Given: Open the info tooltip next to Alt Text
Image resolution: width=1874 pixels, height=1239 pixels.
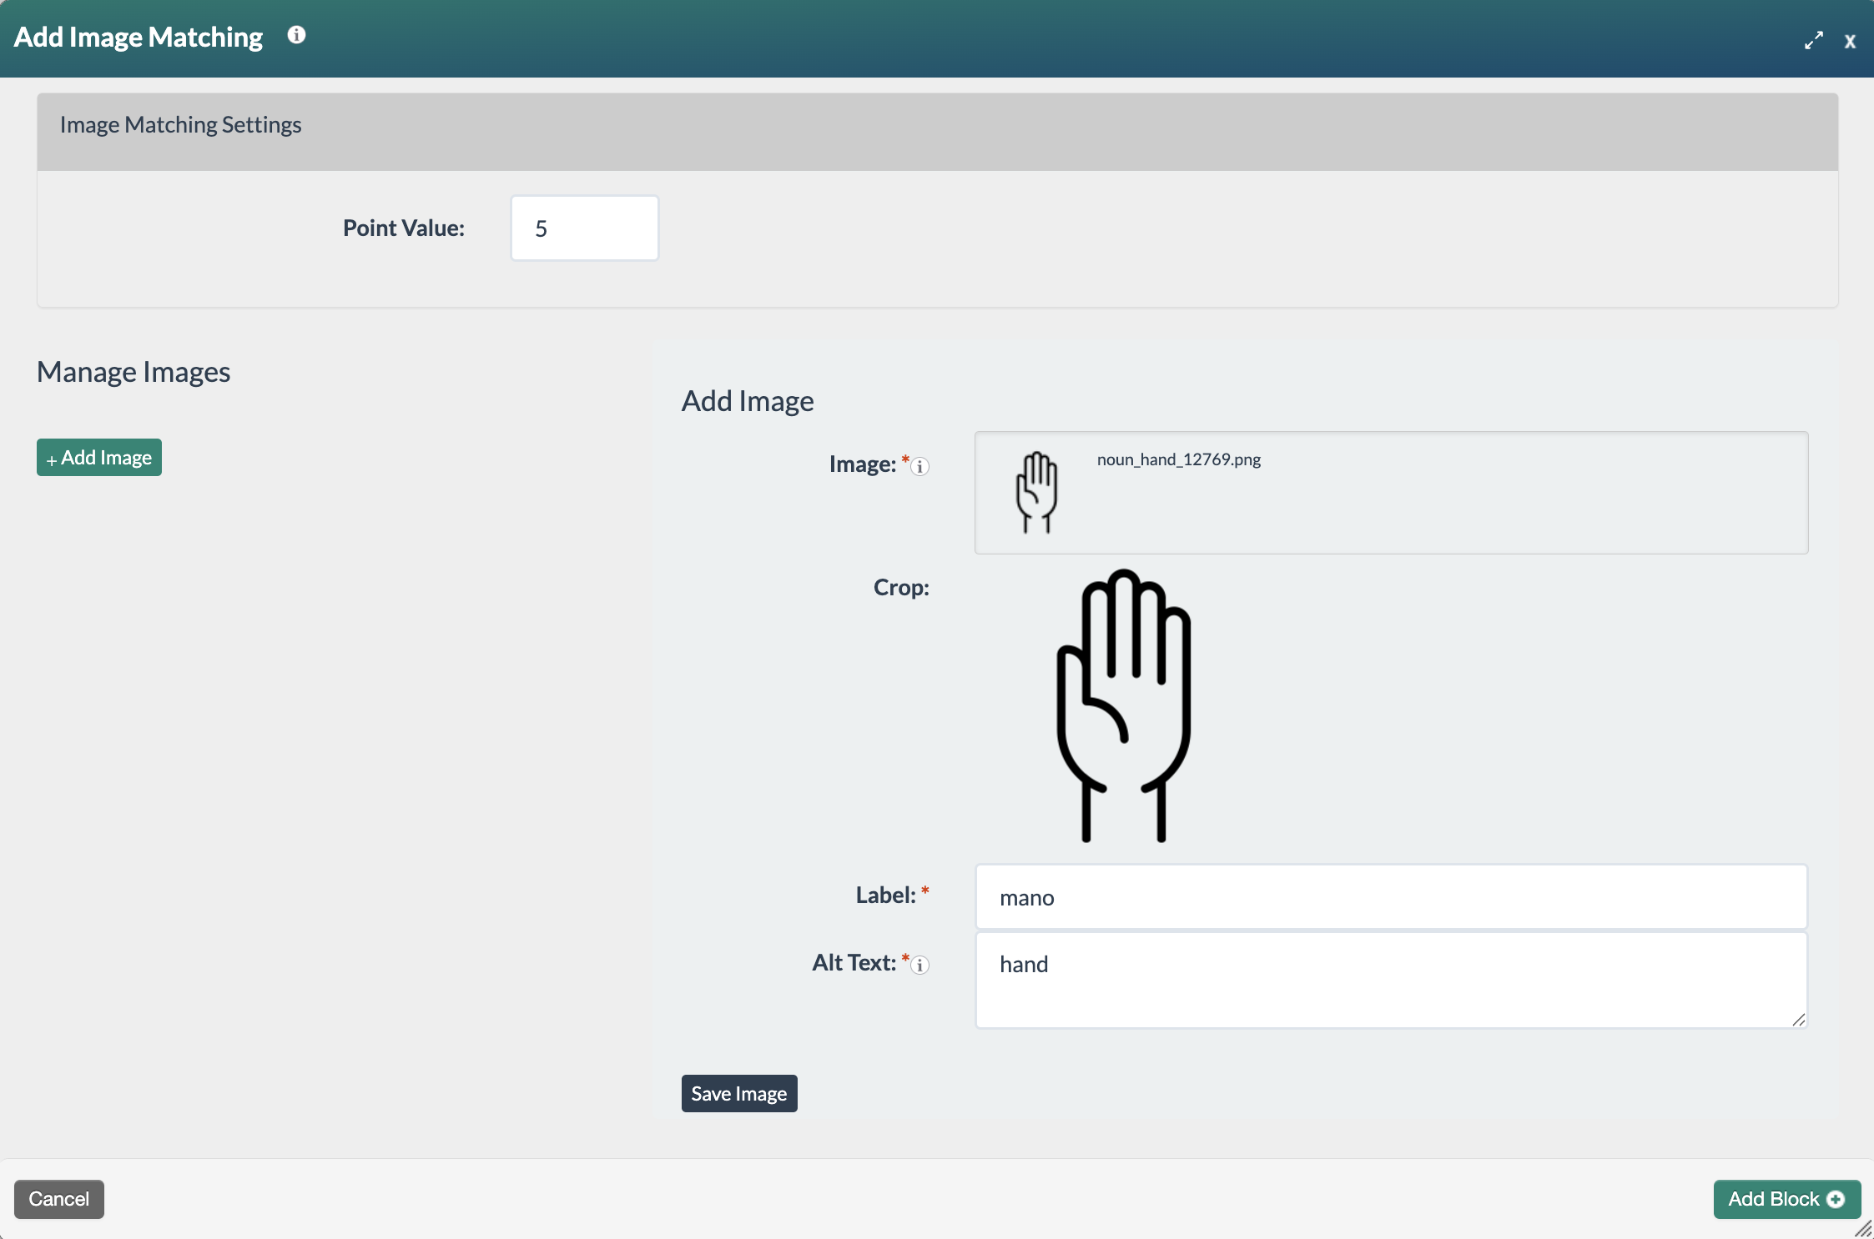Looking at the screenshot, I should pos(919,965).
